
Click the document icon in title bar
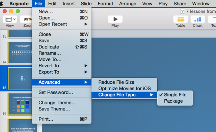182,11
